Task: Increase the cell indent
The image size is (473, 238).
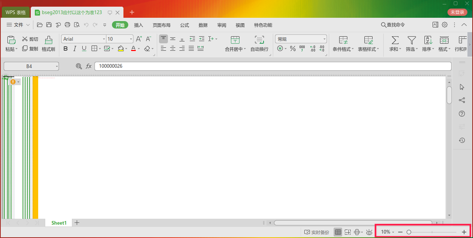Action: point(201,39)
